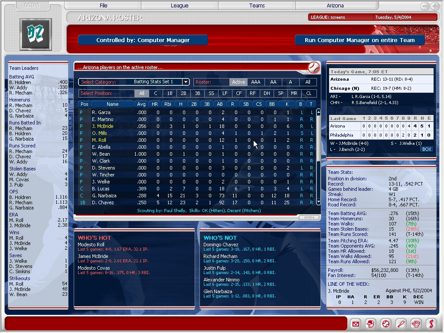Open the Teams menu
This screenshot has height=333, width=444.
click(257, 5)
